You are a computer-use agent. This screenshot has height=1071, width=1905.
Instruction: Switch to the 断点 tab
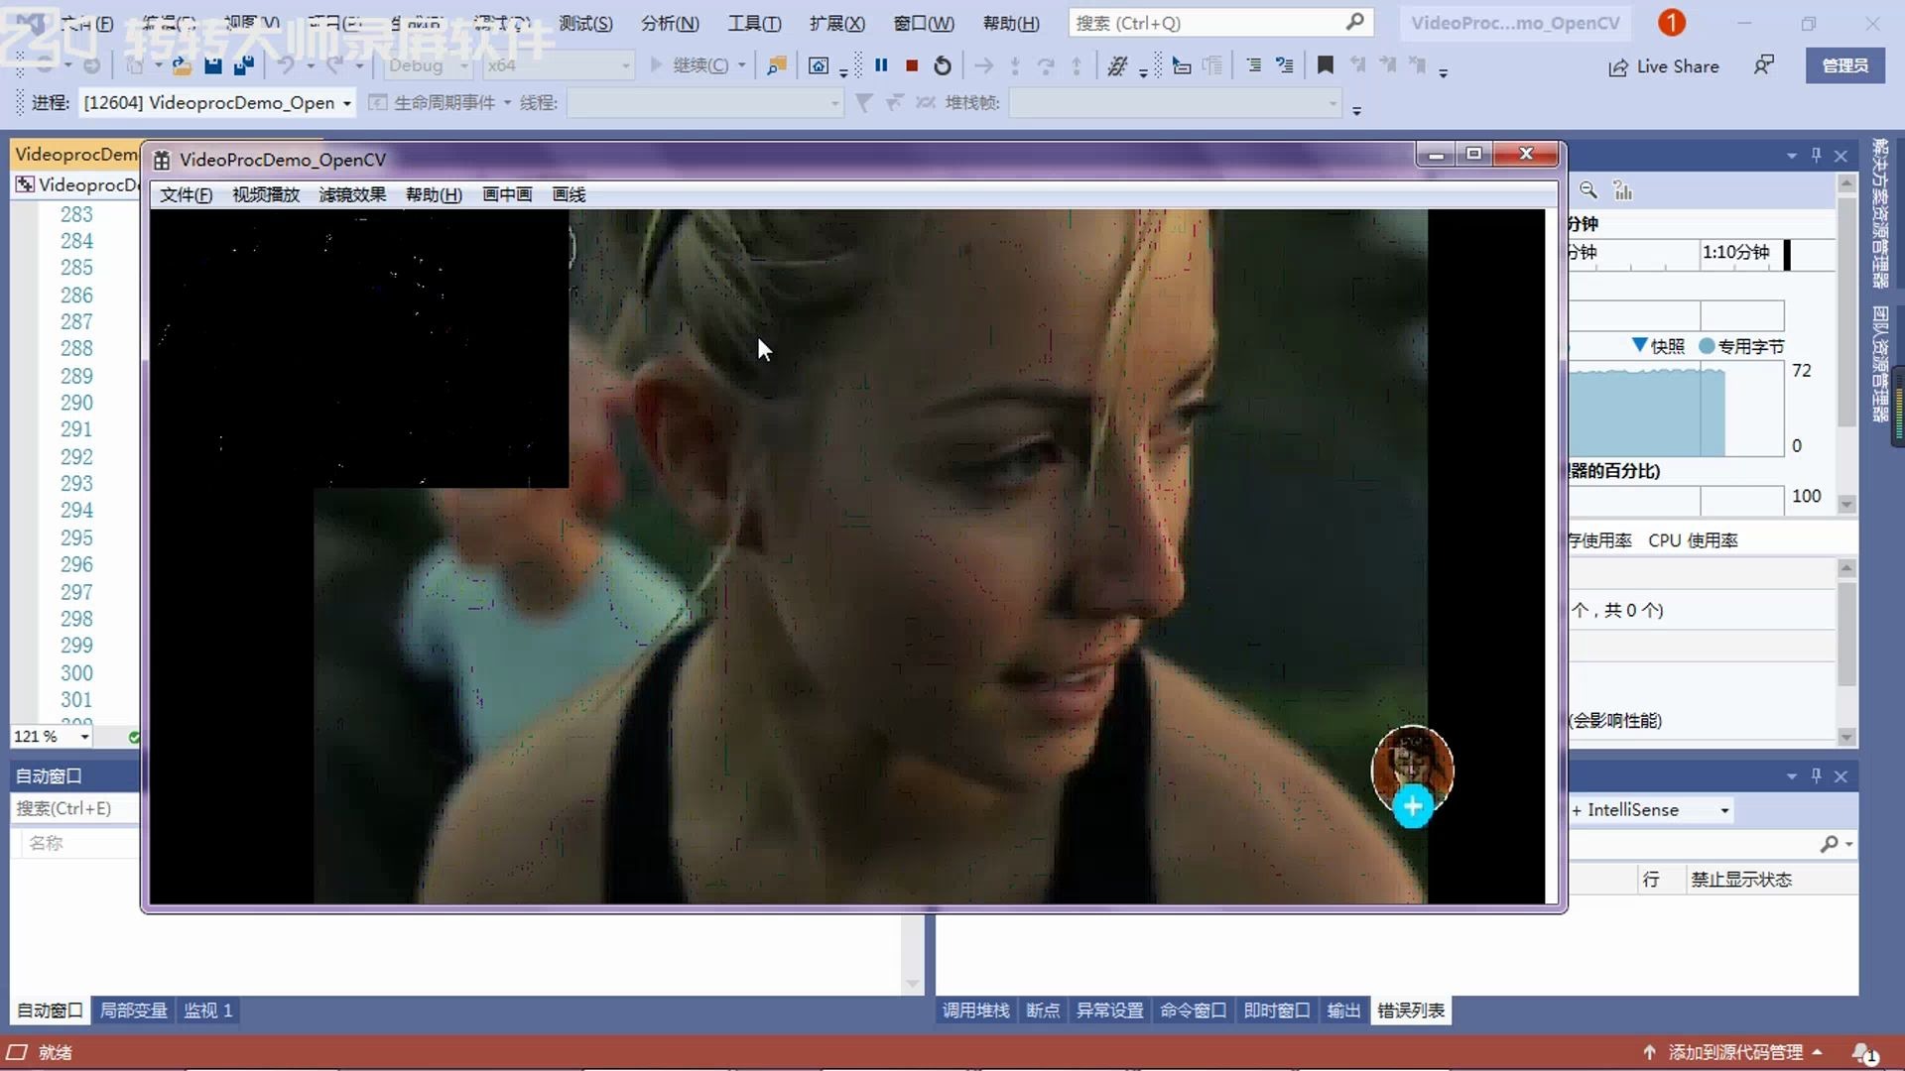point(1042,1011)
